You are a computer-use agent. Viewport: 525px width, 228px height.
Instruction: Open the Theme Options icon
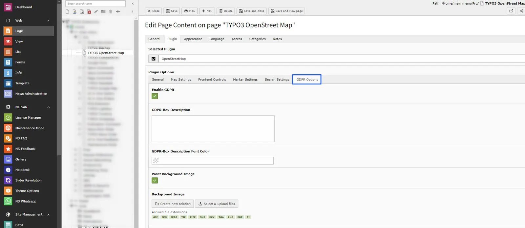coord(8,191)
